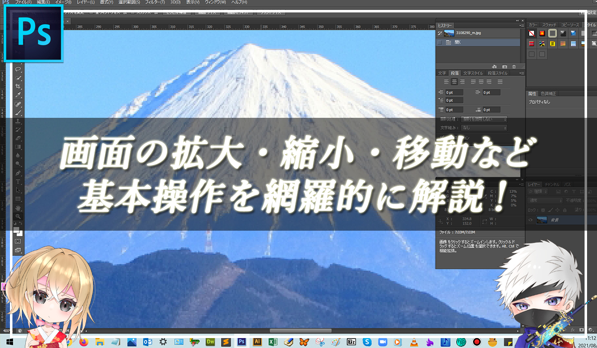
Task: Select the Crop tool
Action: point(18,86)
